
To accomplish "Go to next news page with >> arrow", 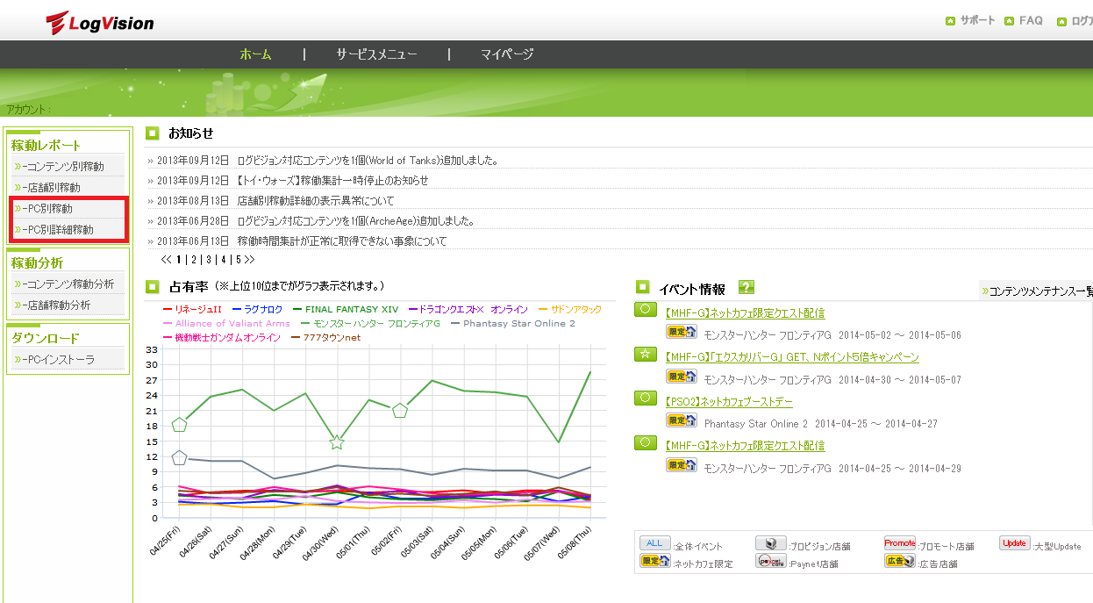I will click(x=250, y=260).
